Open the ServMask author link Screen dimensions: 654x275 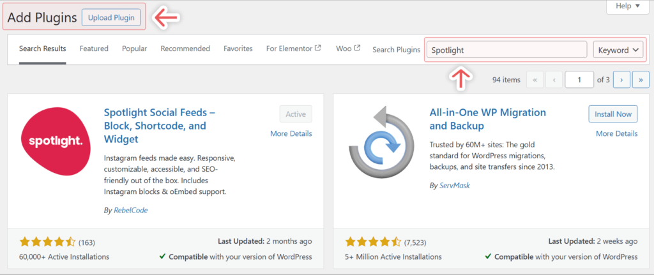pyautogui.click(x=455, y=186)
